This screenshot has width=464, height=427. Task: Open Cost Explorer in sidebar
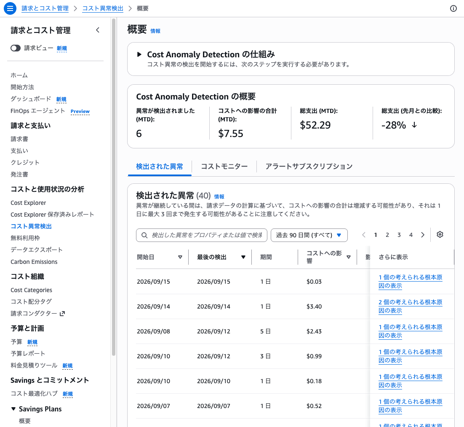pyautogui.click(x=28, y=203)
